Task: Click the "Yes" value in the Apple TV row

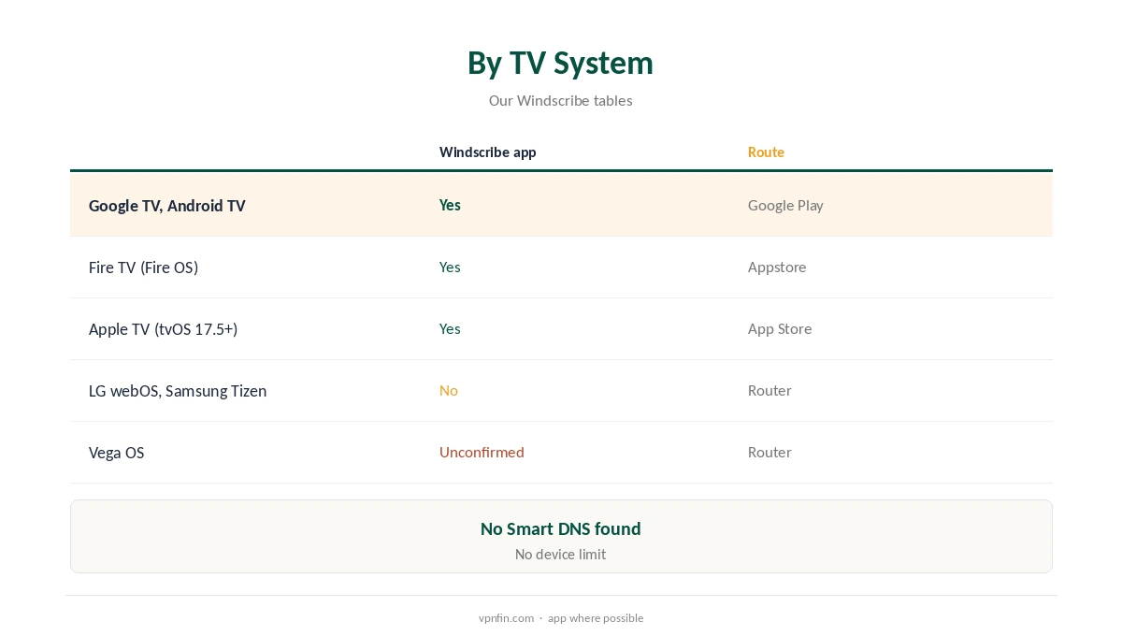Action: tap(450, 328)
